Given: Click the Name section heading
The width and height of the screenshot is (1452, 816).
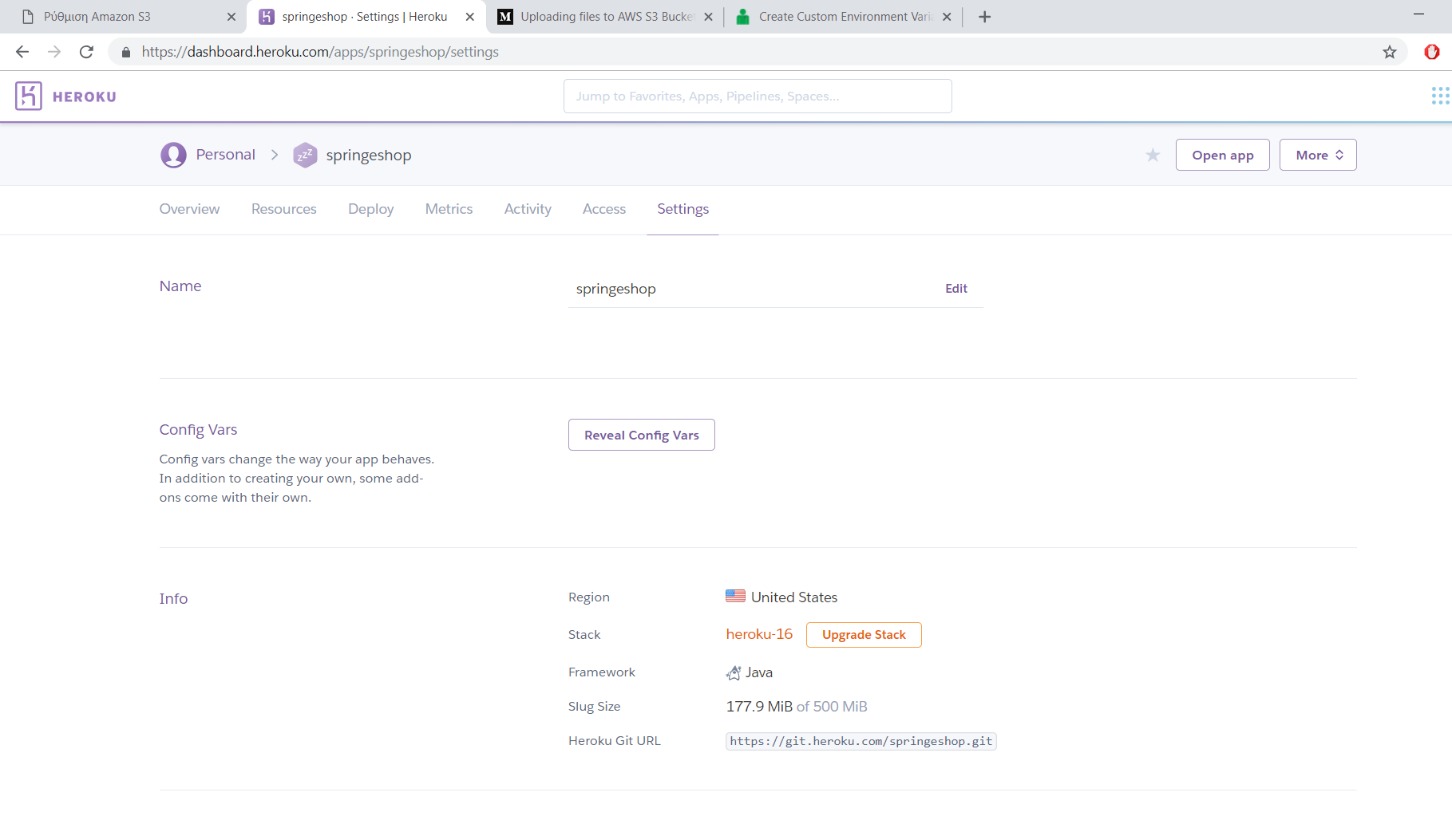Looking at the screenshot, I should point(180,286).
